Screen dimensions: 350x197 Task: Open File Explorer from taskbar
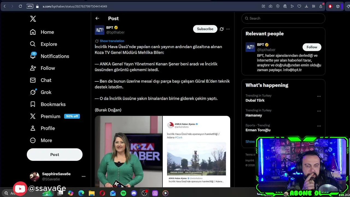coord(92,193)
